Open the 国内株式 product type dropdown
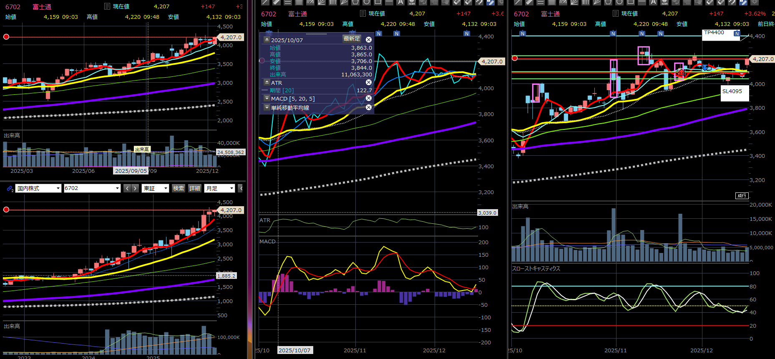Screen dimensions: 775x359 tap(38, 189)
